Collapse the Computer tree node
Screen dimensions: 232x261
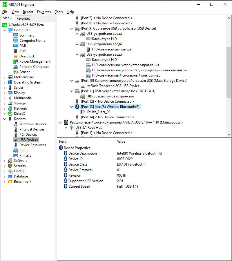tap(4, 30)
